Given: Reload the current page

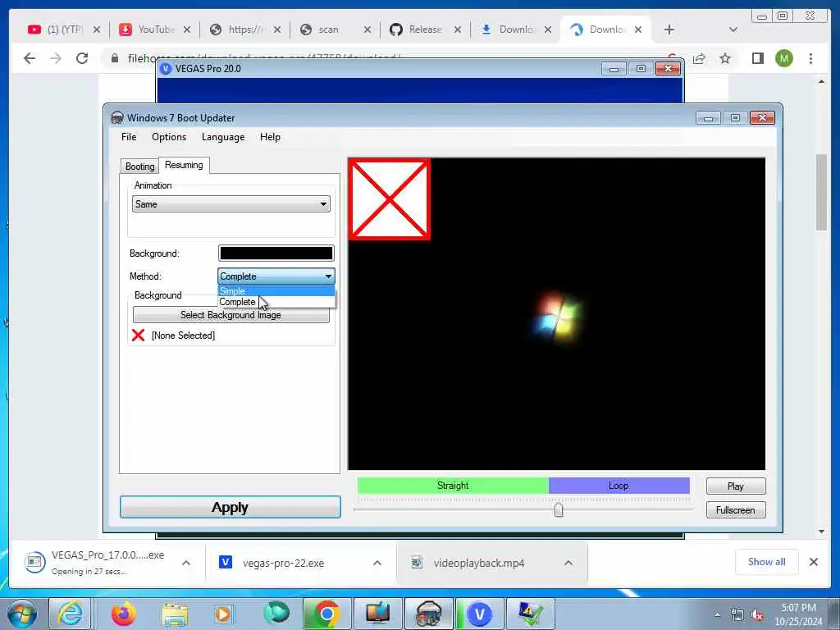Looking at the screenshot, I should pyautogui.click(x=82, y=58).
